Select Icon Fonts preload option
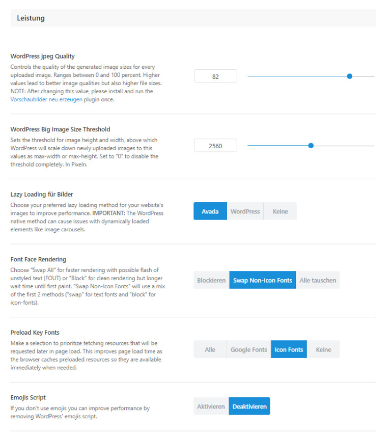Viewport: 391px width, 435px height. [289, 349]
